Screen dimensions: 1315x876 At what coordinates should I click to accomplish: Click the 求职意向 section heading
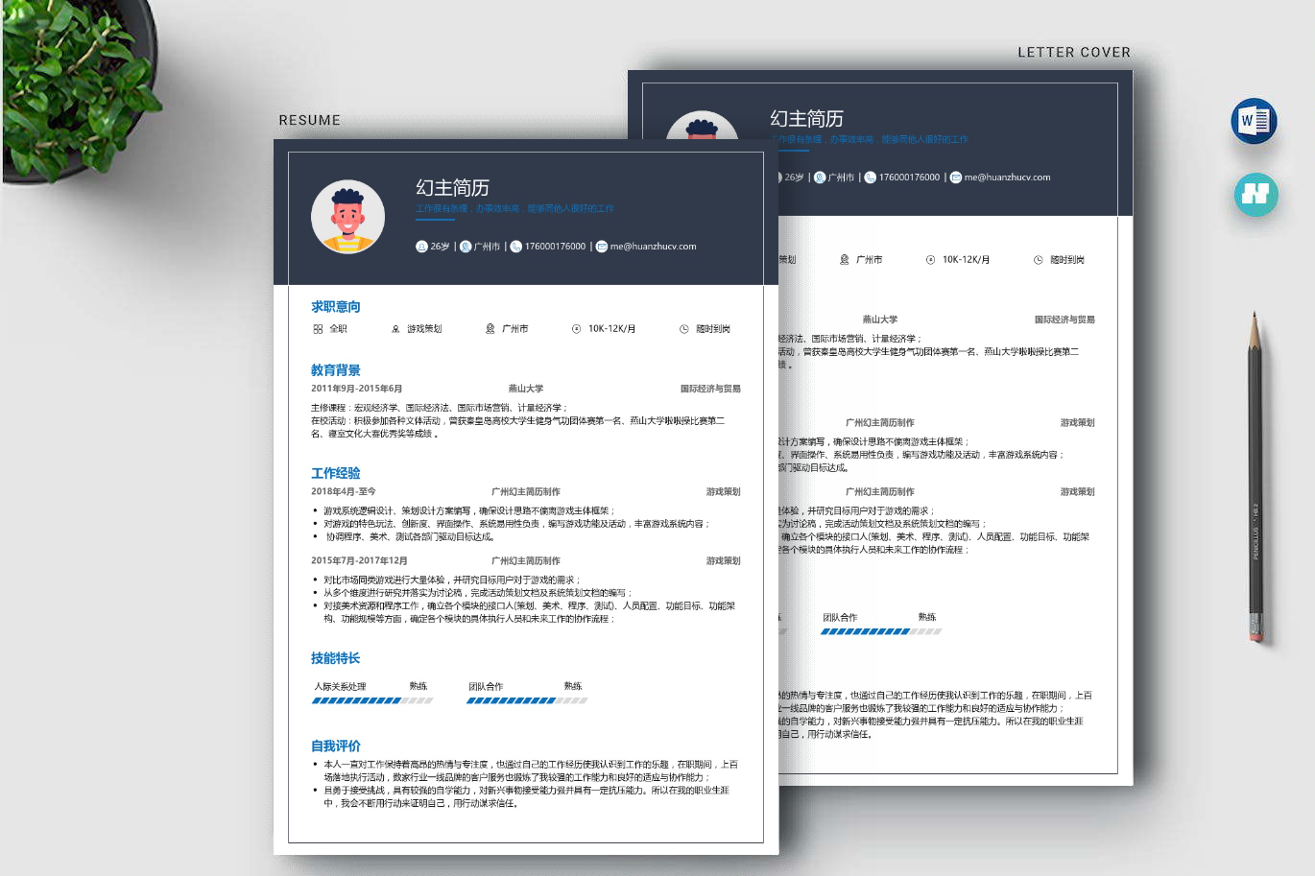(335, 307)
